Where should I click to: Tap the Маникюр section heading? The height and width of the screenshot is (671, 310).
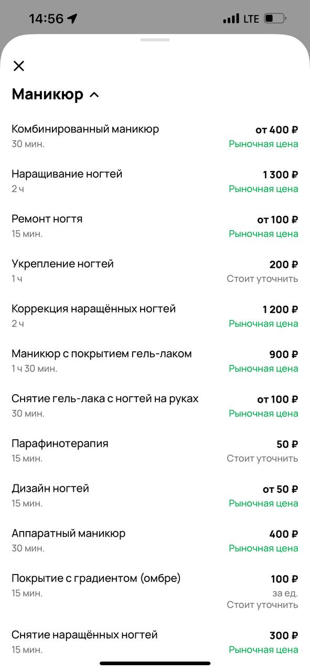[48, 94]
